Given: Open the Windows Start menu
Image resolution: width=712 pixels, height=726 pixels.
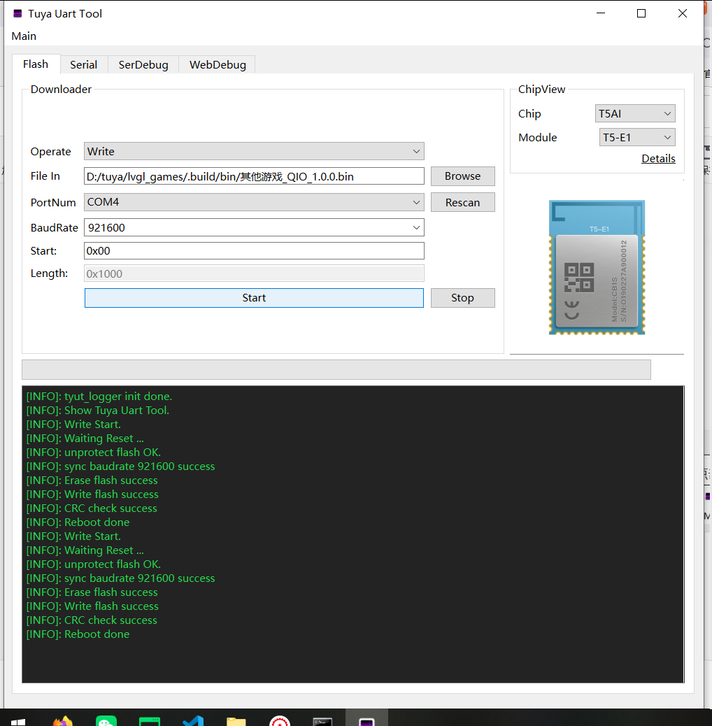Looking at the screenshot, I should point(18,722).
